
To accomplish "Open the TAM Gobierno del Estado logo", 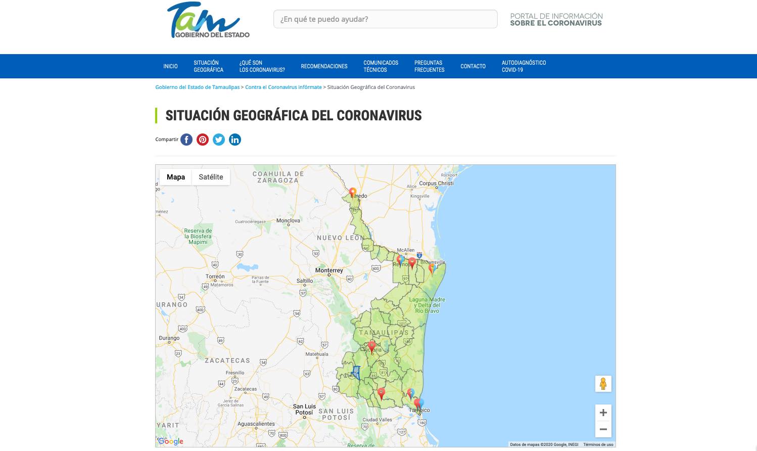I will pyautogui.click(x=208, y=20).
